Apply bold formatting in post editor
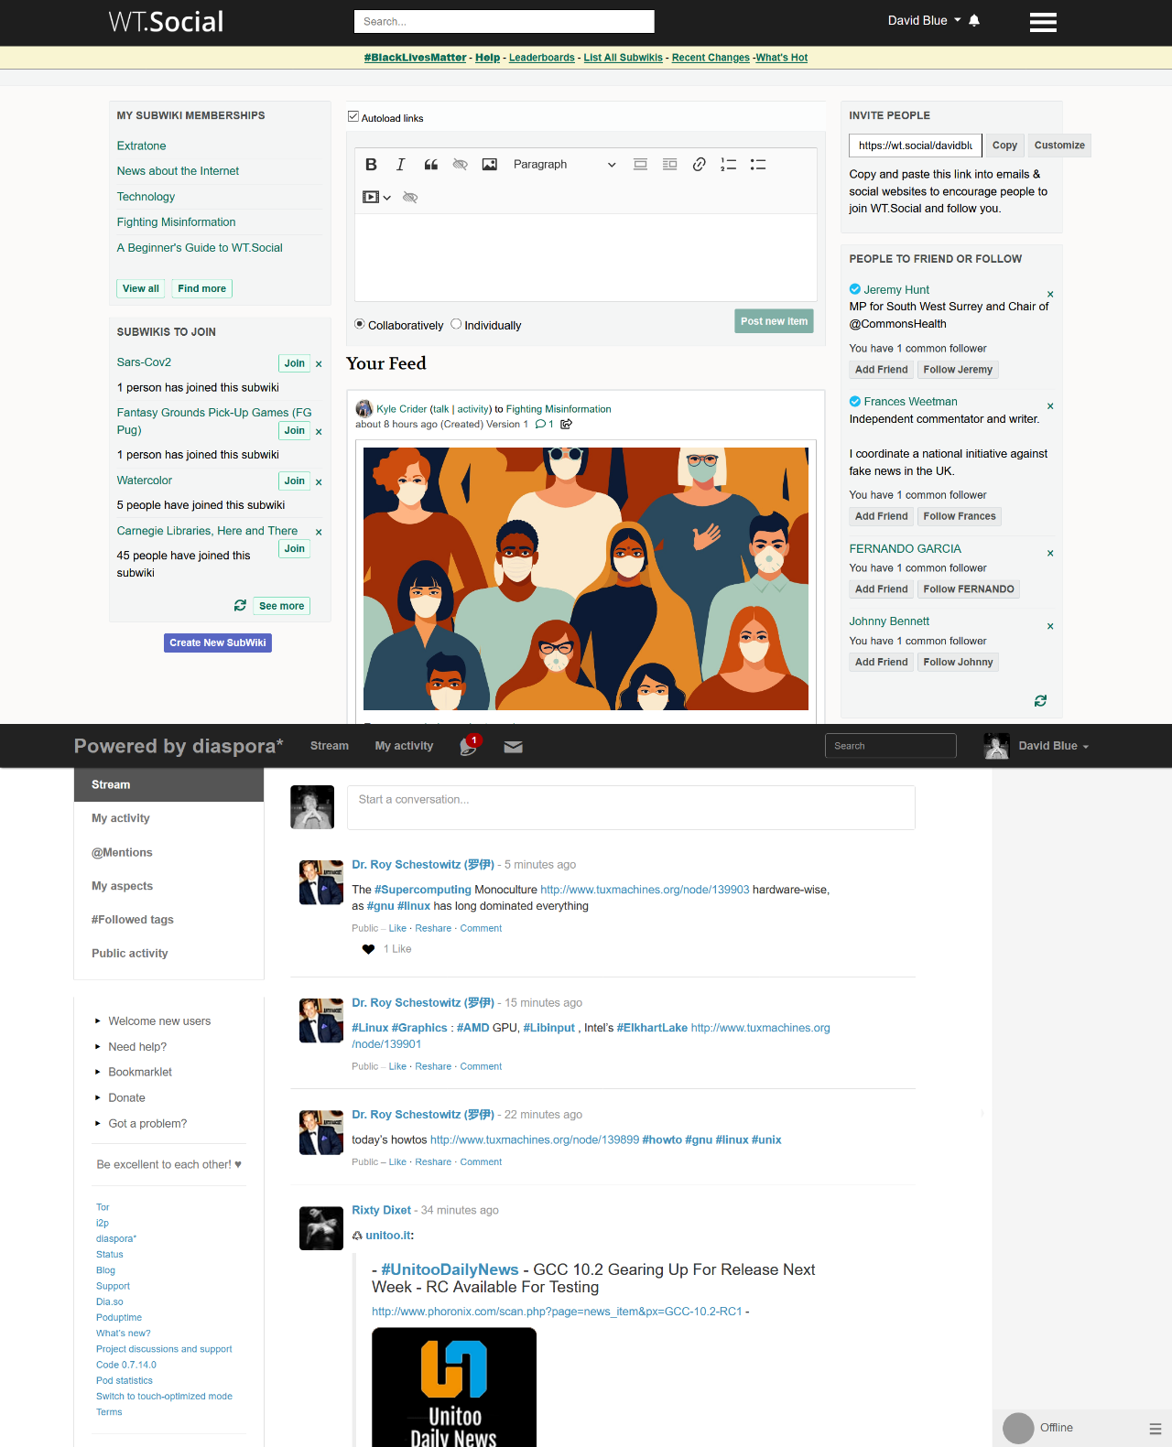This screenshot has height=1447, width=1172. (x=371, y=165)
